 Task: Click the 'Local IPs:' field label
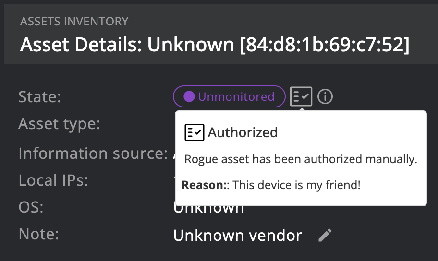(53, 180)
